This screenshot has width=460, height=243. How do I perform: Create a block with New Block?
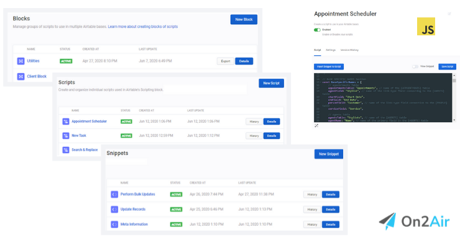(244, 20)
